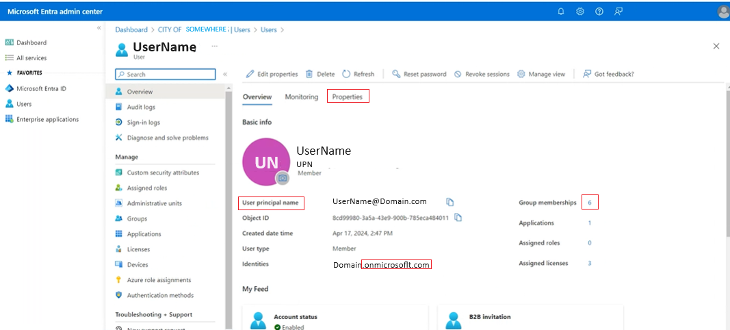The height and width of the screenshot is (330, 730).
Task: Change profile photo via camera icon
Action: click(x=282, y=178)
